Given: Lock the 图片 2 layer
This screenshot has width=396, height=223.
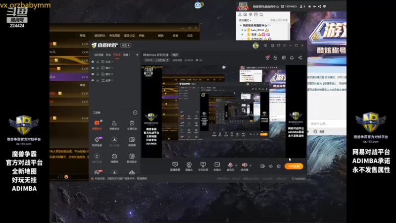Looking at the screenshot, I should (98, 74).
